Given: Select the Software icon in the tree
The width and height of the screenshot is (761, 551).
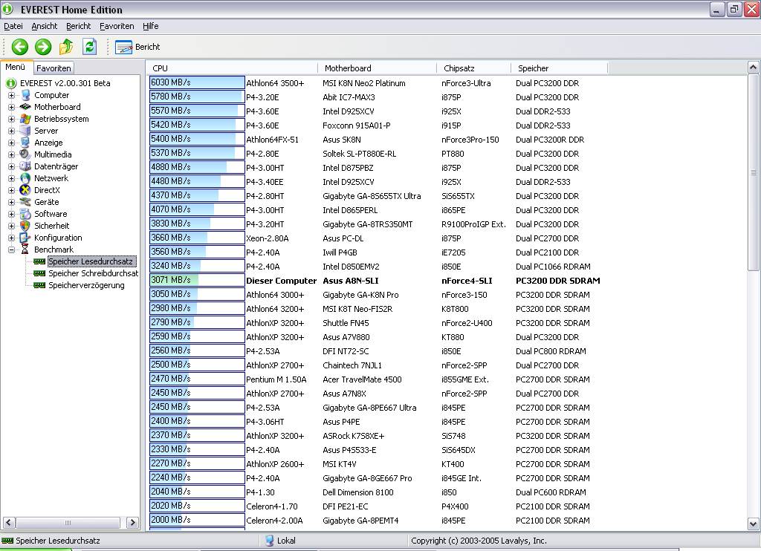Looking at the screenshot, I should pyautogui.click(x=25, y=214).
